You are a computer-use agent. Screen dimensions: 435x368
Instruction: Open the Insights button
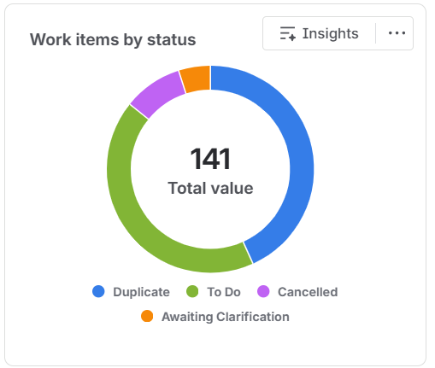(x=319, y=33)
